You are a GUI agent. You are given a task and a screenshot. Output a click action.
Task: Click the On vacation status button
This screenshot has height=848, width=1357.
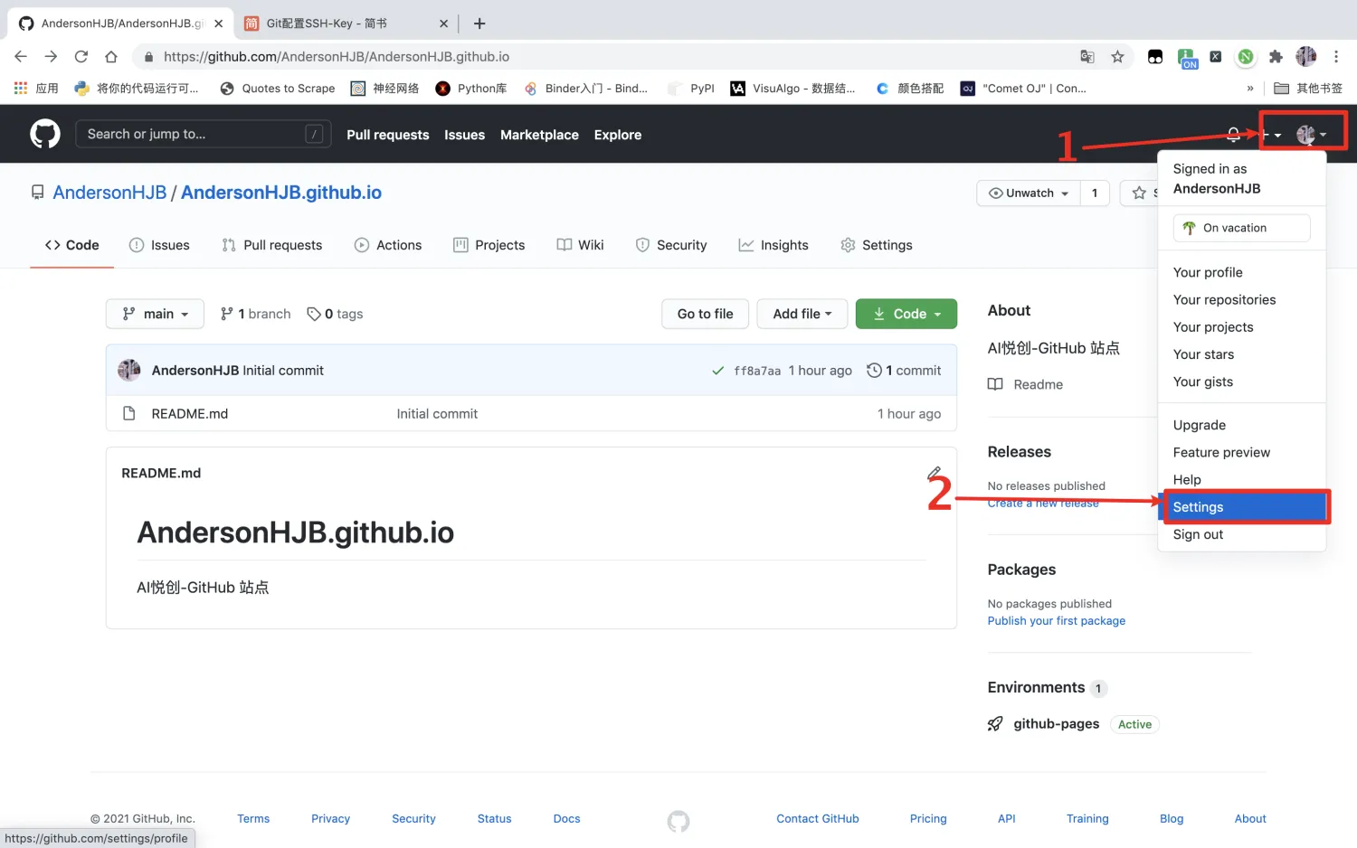tap(1241, 228)
